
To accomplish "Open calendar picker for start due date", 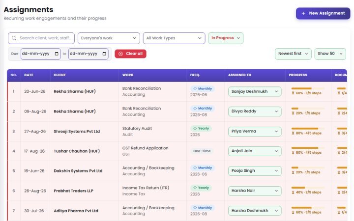I will click(57, 54).
